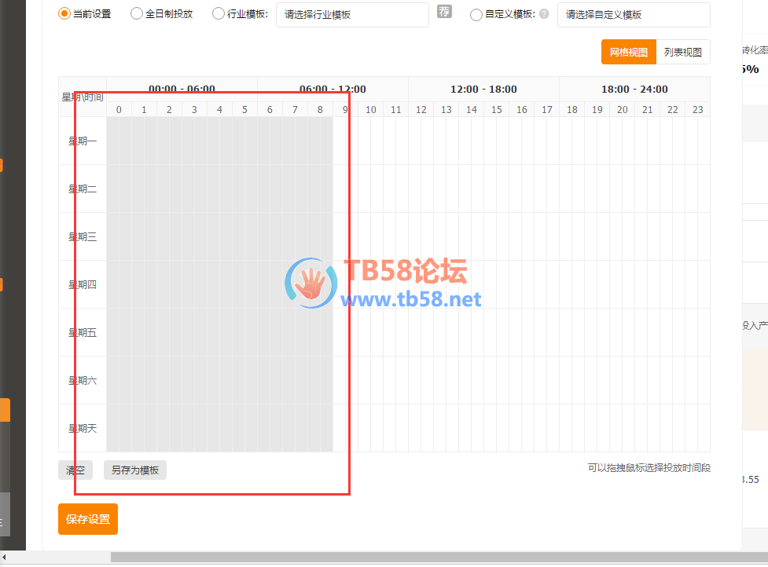768x567 pixels.
Task: Choose the 行业模板 radio button
Action: (x=219, y=14)
